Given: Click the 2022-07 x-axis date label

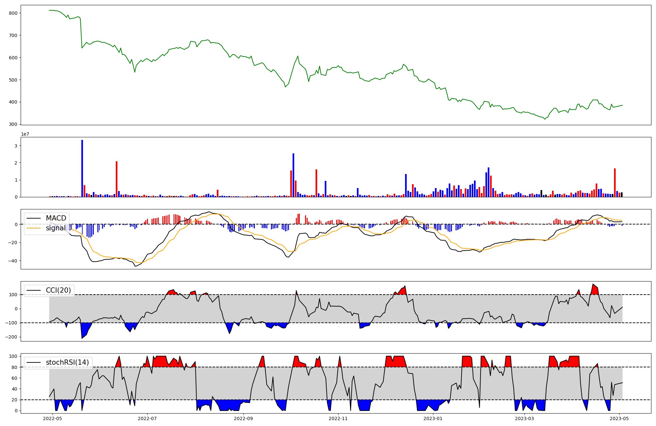Looking at the screenshot, I should 147,418.
